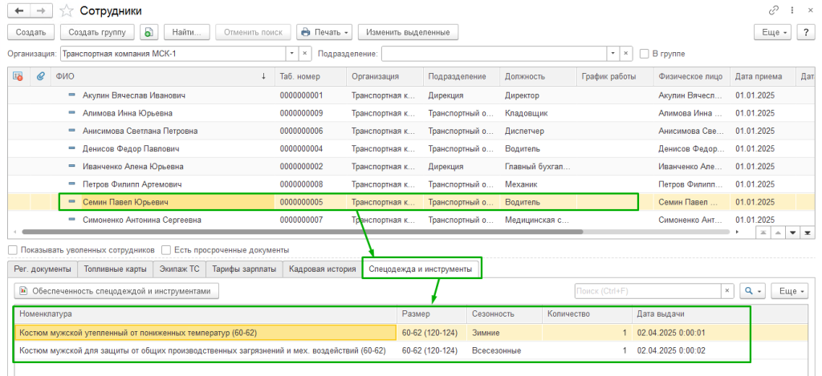Click Обеспеченность спецодеждой и инструментами button
The width and height of the screenshot is (822, 376).
[116, 290]
